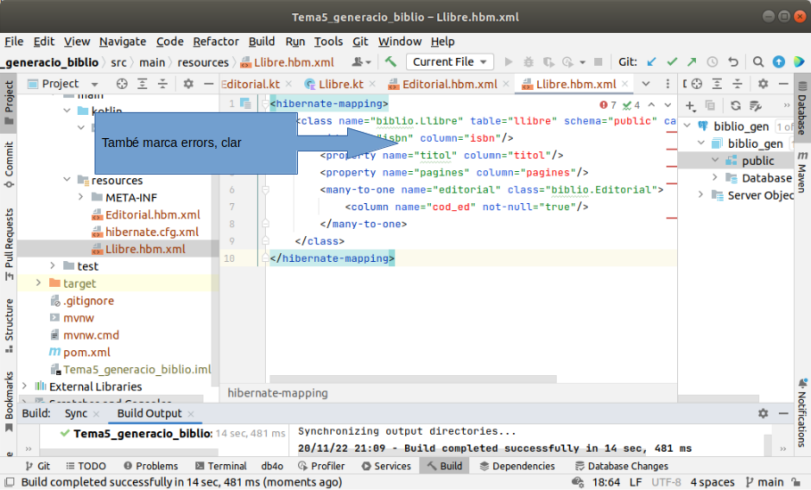This screenshot has height=490, width=811.
Task: Click the error count indicator showing 7
Action: click(x=608, y=105)
